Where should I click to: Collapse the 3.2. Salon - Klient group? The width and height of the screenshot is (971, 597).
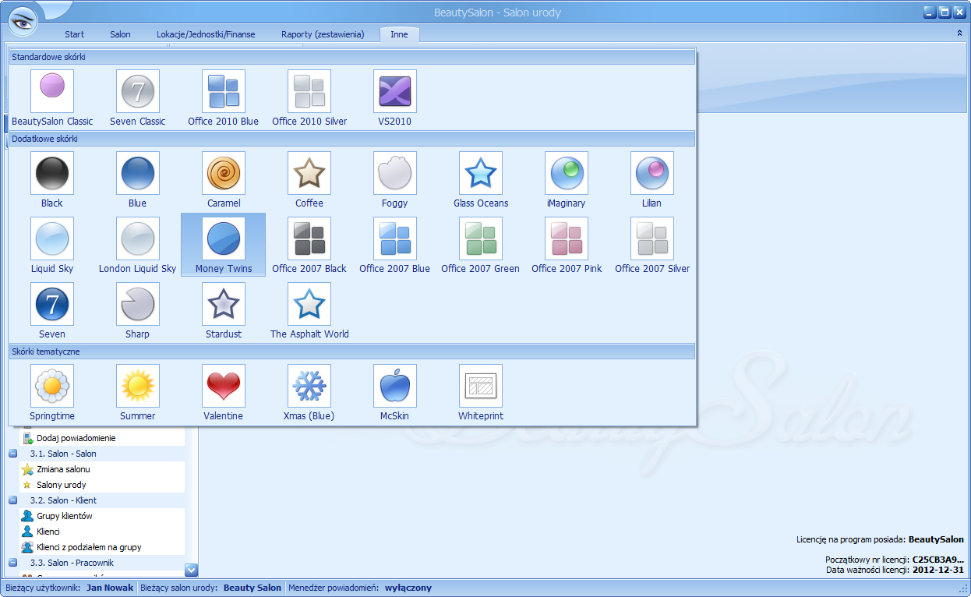tap(13, 500)
